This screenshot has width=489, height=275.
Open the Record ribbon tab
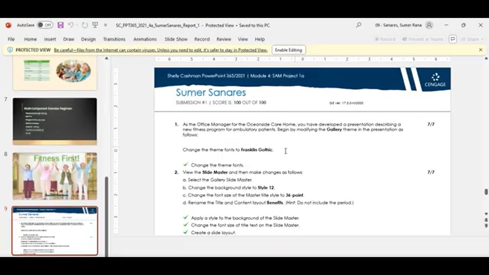click(x=202, y=39)
